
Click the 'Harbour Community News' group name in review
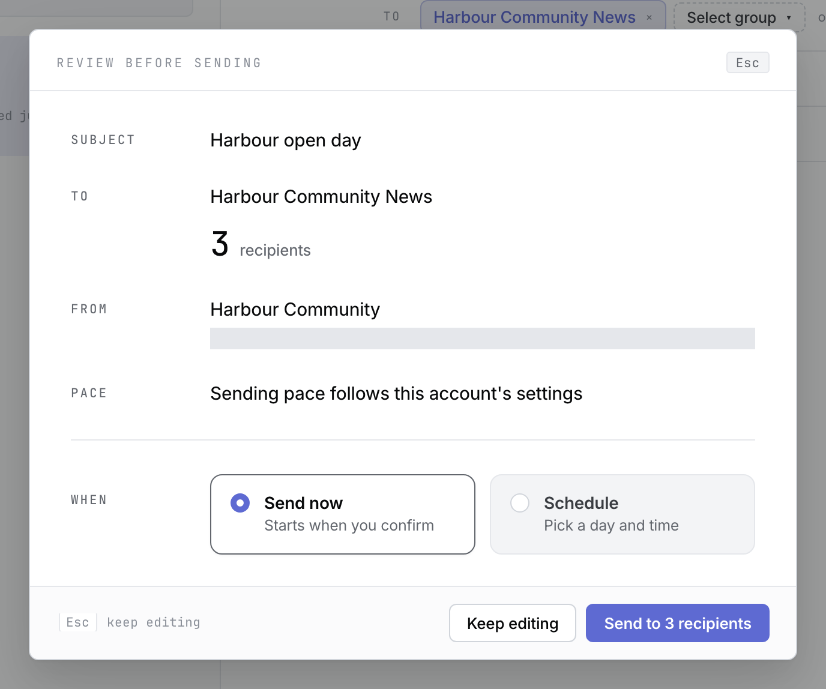tap(321, 197)
